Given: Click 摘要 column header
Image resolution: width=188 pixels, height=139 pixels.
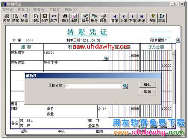Looking at the screenshot, I should click(x=26, y=47).
